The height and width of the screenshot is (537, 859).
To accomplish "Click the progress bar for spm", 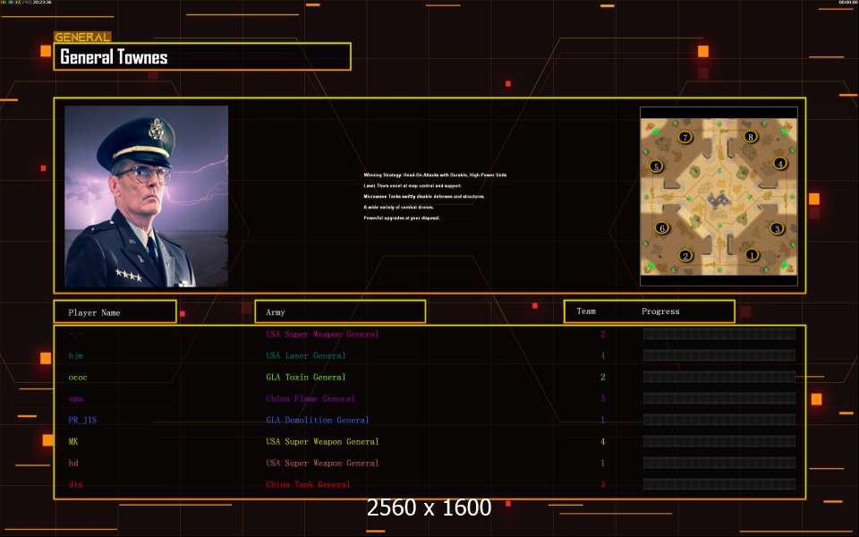I will click(x=719, y=398).
